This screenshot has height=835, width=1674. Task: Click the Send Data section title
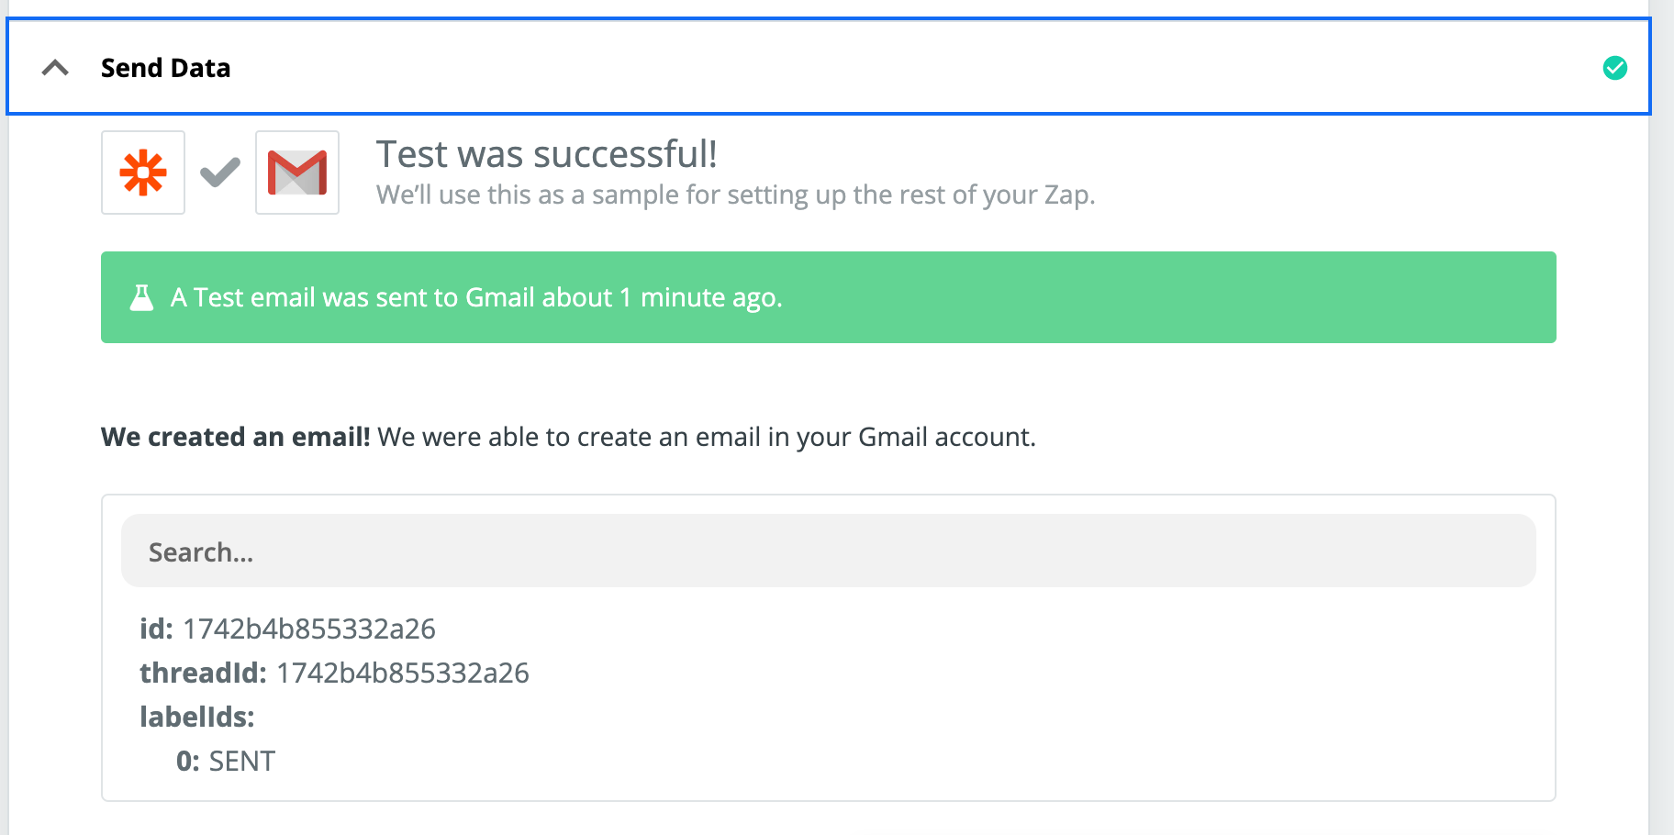tap(165, 68)
